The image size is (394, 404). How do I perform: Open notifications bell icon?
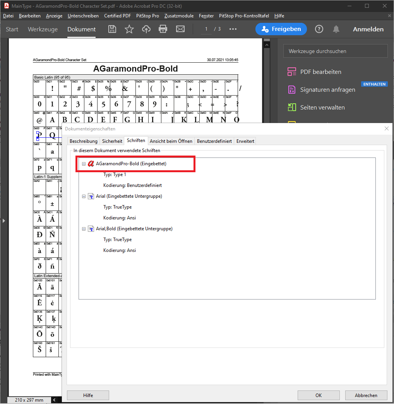pyautogui.click(x=336, y=29)
